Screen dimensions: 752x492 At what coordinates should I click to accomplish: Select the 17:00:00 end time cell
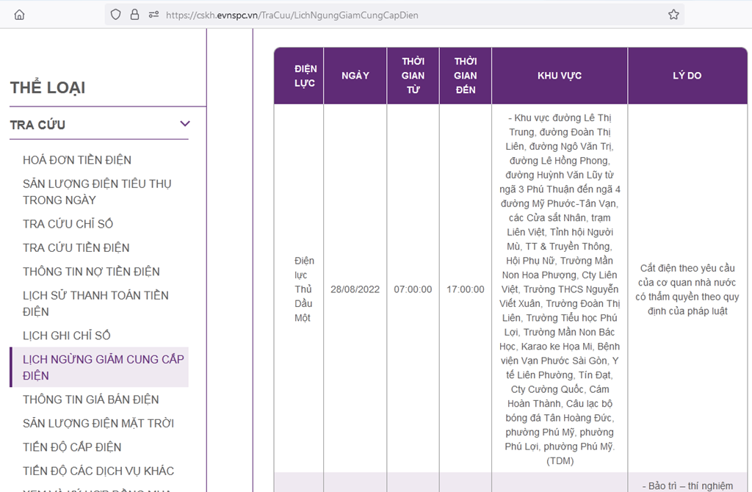pos(465,289)
